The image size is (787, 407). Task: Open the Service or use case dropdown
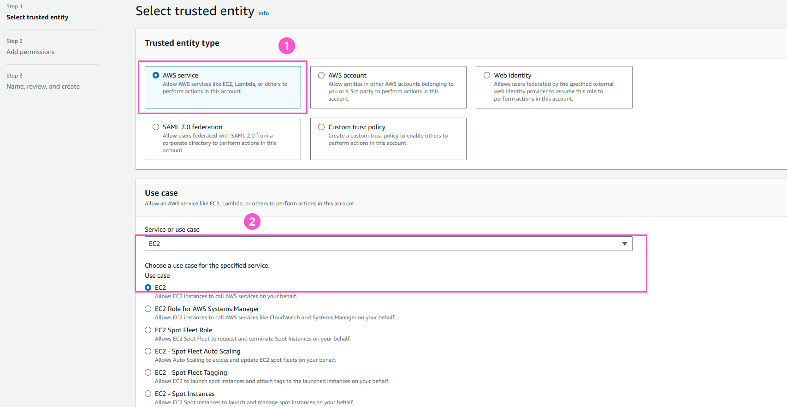(388, 244)
